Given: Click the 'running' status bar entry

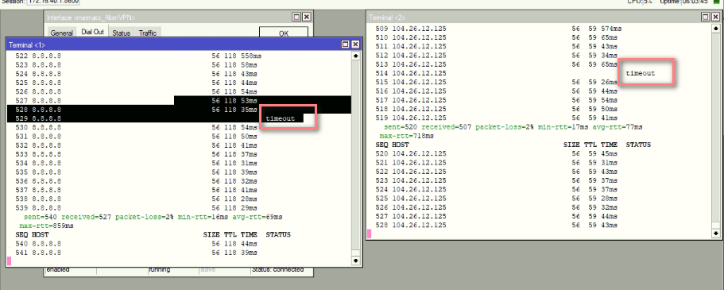Looking at the screenshot, I should pos(159,269).
